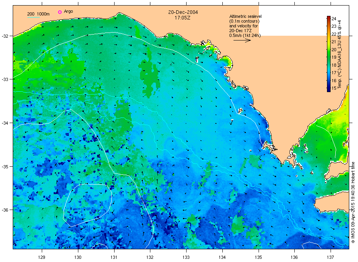Click the "200 1000m" depth contour label
Viewport: 358px width, 262px height.
pyautogui.click(x=38, y=14)
